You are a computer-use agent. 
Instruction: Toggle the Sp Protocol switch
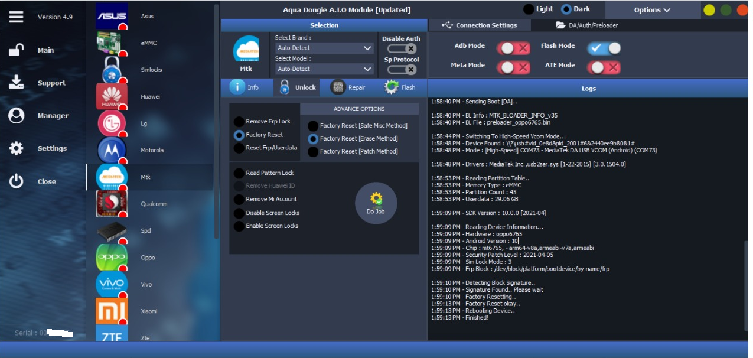tap(402, 70)
